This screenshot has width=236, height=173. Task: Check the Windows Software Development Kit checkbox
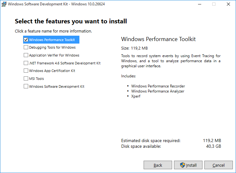[x=26, y=86]
